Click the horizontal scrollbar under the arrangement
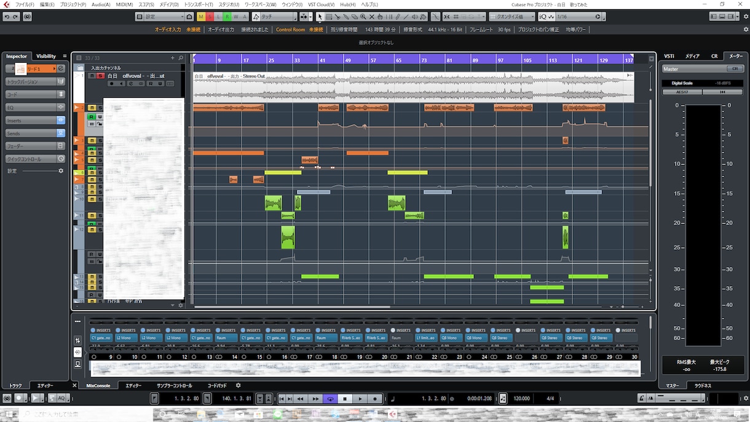The height and width of the screenshot is (422, 750). coord(292,306)
